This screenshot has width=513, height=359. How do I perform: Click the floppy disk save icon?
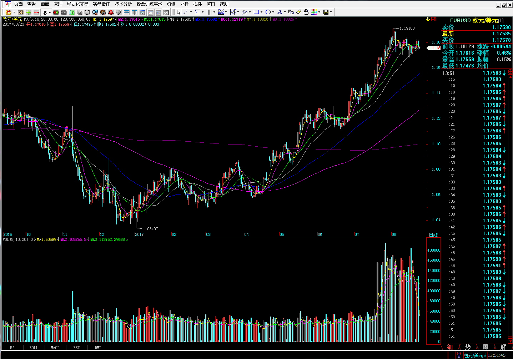tap(326, 12)
